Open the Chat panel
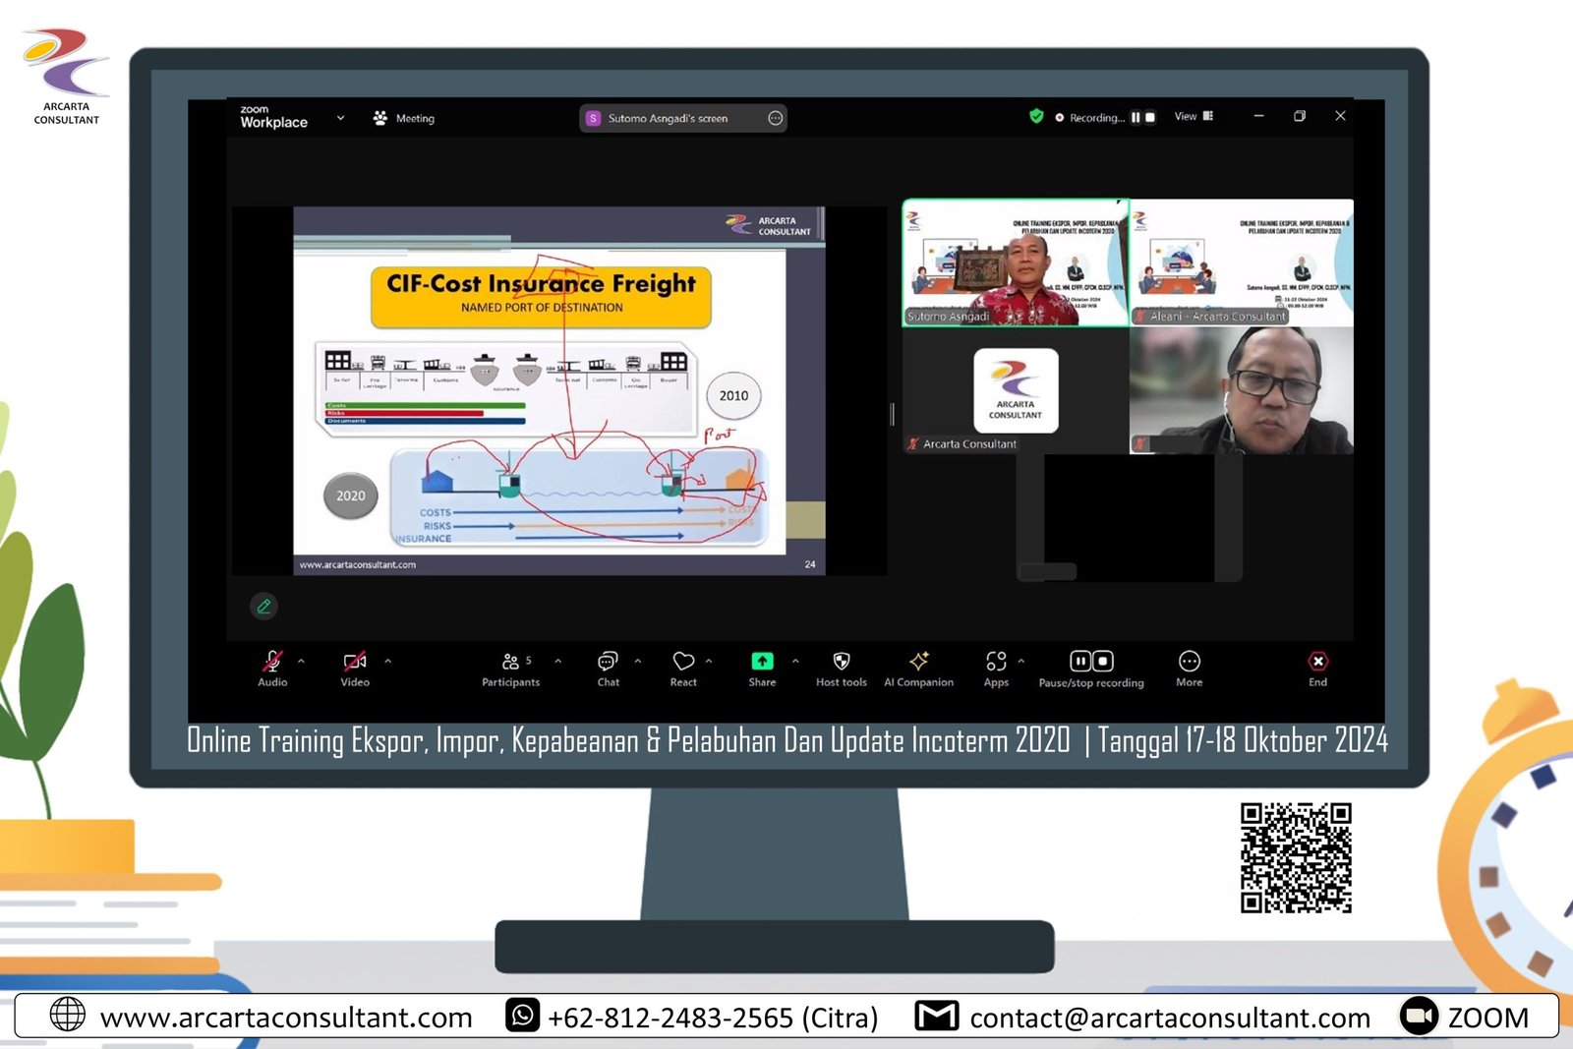The image size is (1573, 1049). pos(609,662)
